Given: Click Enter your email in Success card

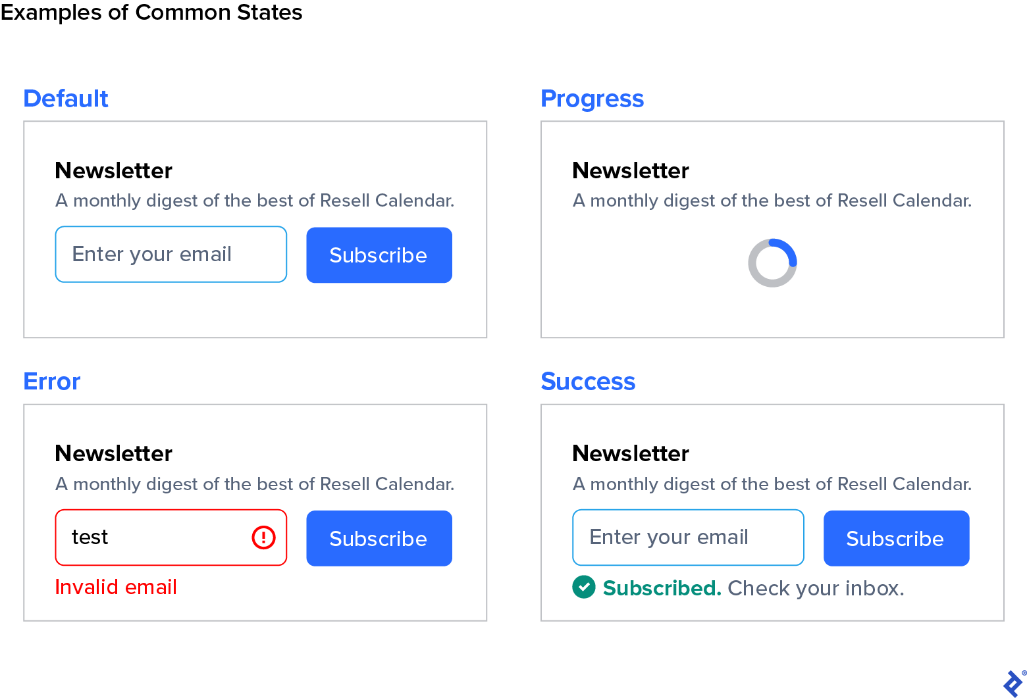Looking at the screenshot, I should pos(687,537).
